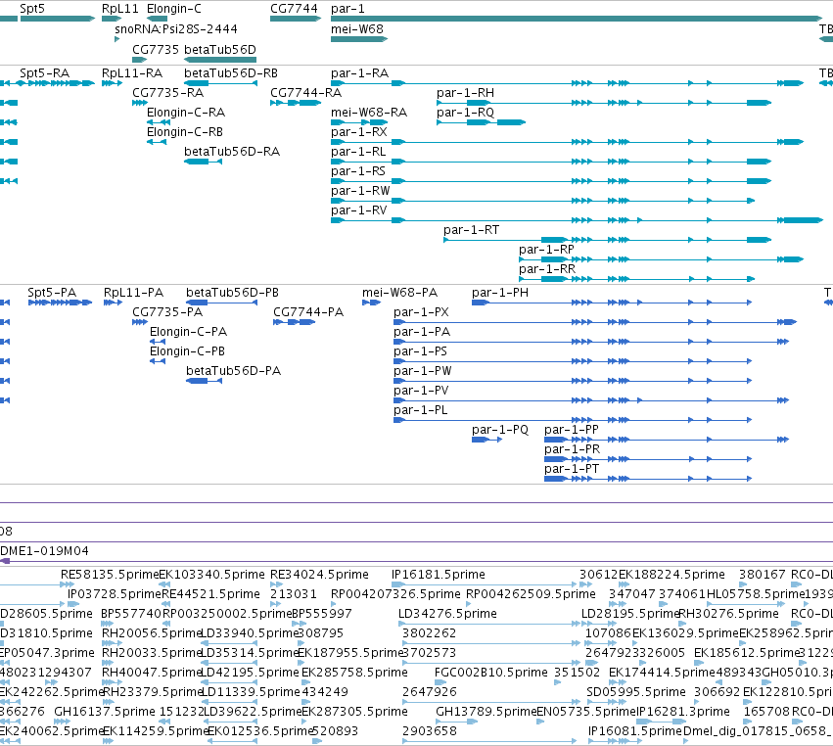
Task: Click par-1-RV transcript label
Action: pos(358,210)
